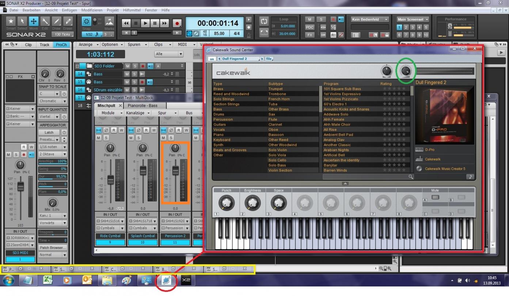
Task: Click the PDC override button
Action: [x=309, y=27]
